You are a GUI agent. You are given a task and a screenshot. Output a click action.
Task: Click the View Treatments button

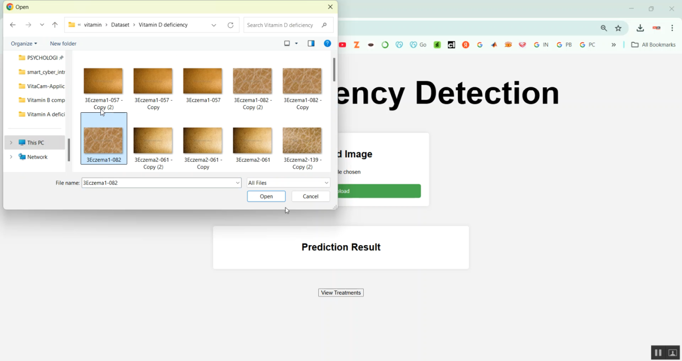click(341, 293)
